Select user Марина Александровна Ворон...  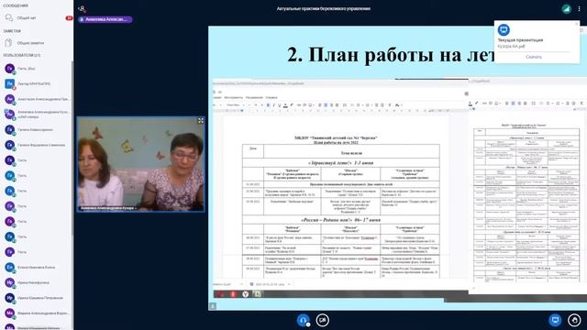tap(37, 313)
